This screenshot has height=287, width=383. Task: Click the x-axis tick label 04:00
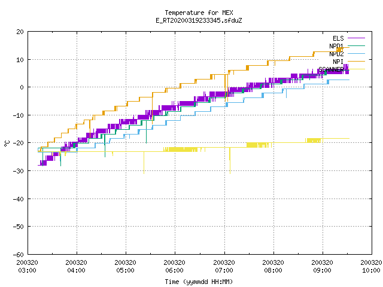[76, 270]
